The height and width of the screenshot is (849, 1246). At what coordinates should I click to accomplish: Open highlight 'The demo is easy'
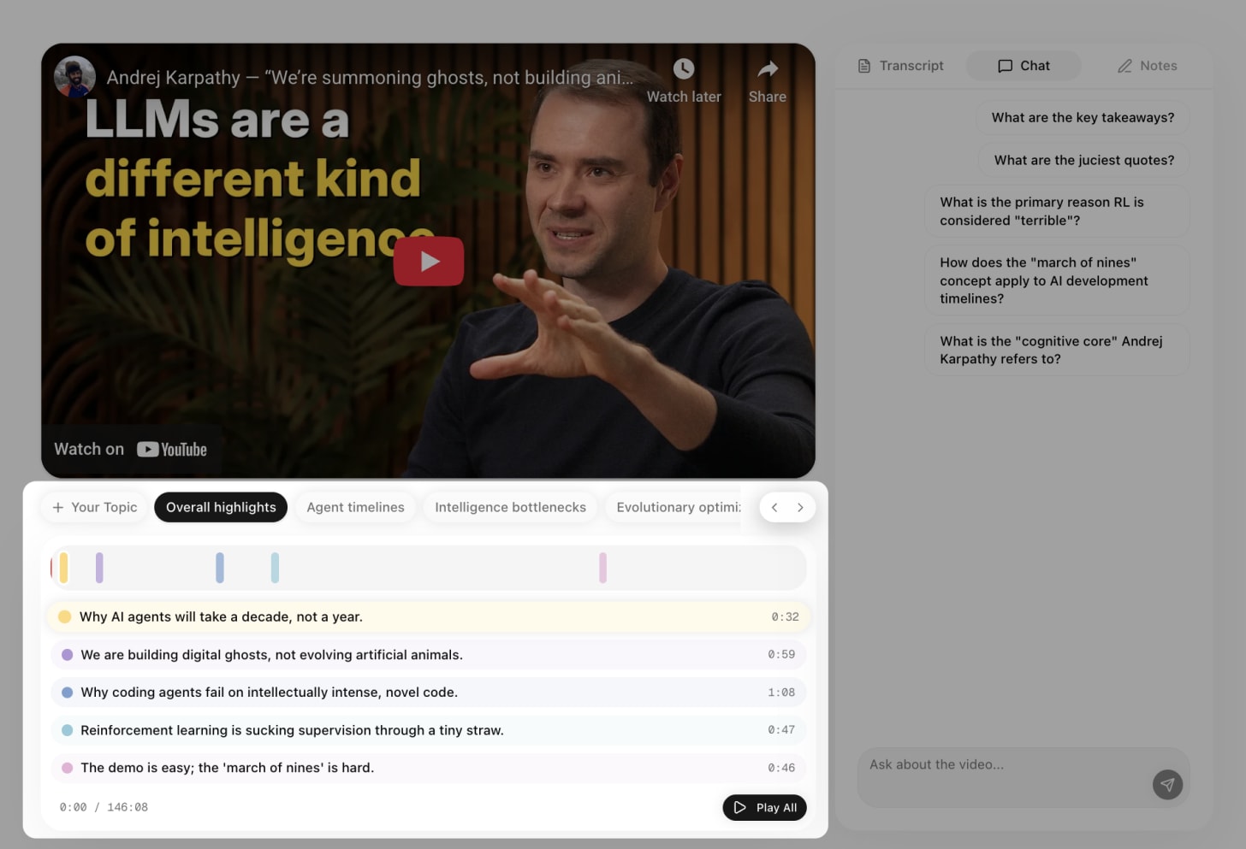click(x=428, y=768)
